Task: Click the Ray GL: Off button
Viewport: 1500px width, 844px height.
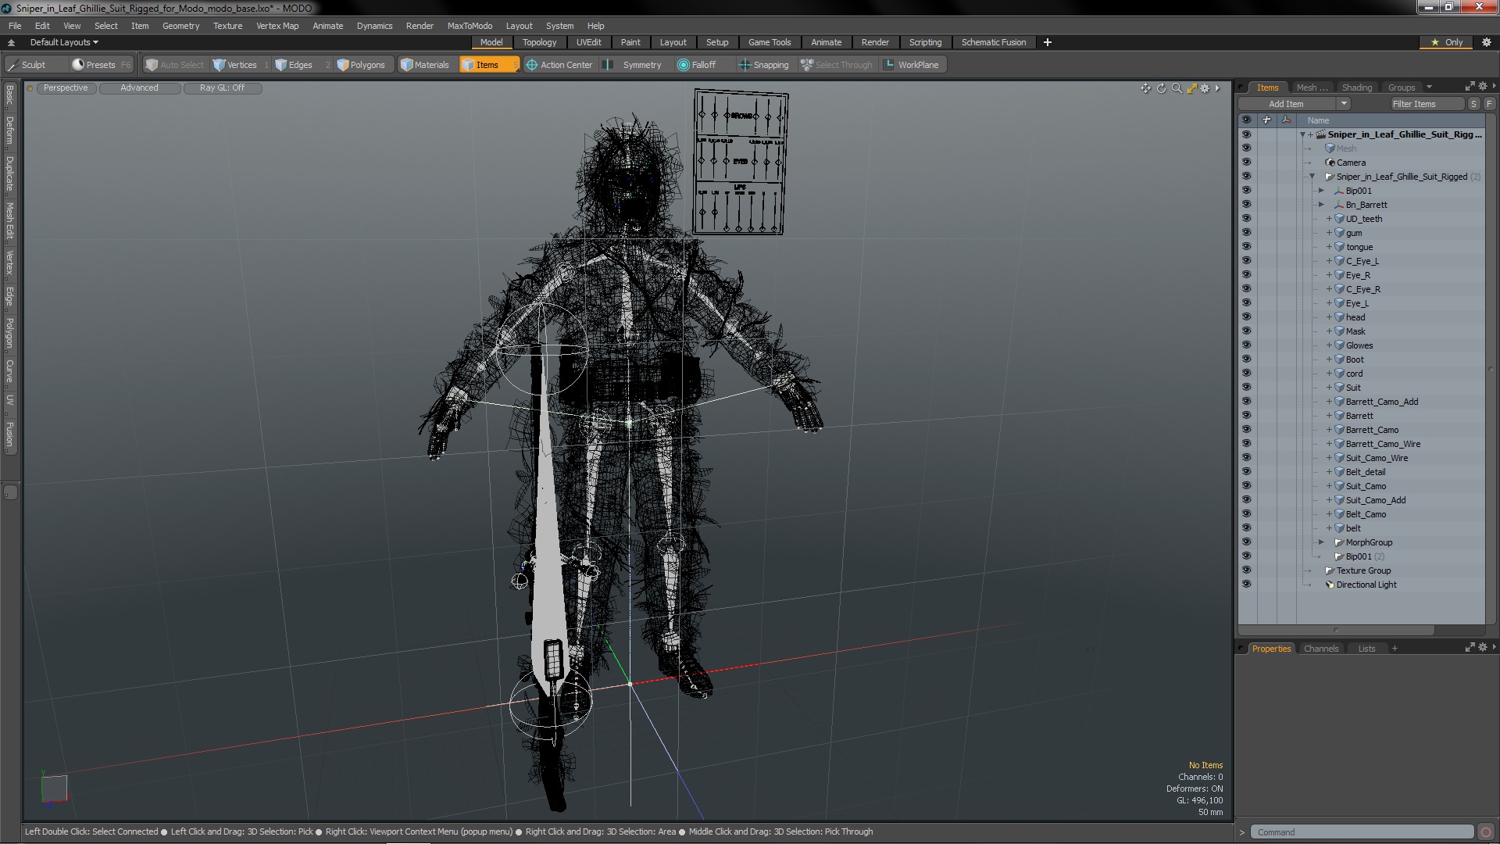Action: (222, 88)
